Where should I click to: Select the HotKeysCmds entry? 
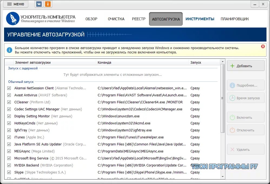[x=25, y=123]
